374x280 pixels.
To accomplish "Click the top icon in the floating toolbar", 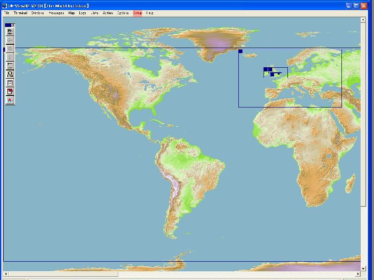I will [x=10, y=32].
